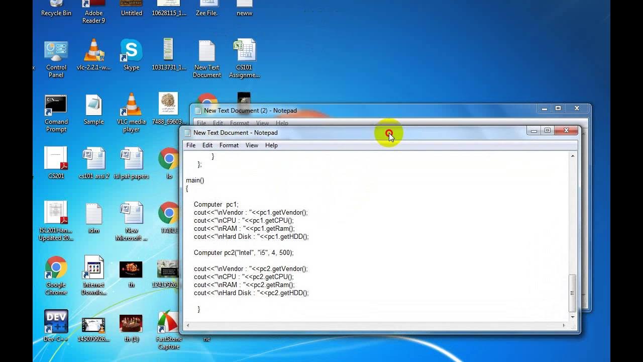The height and width of the screenshot is (362, 643).
Task: Open the Format menu in front Notepad
Action: point(229,145)
